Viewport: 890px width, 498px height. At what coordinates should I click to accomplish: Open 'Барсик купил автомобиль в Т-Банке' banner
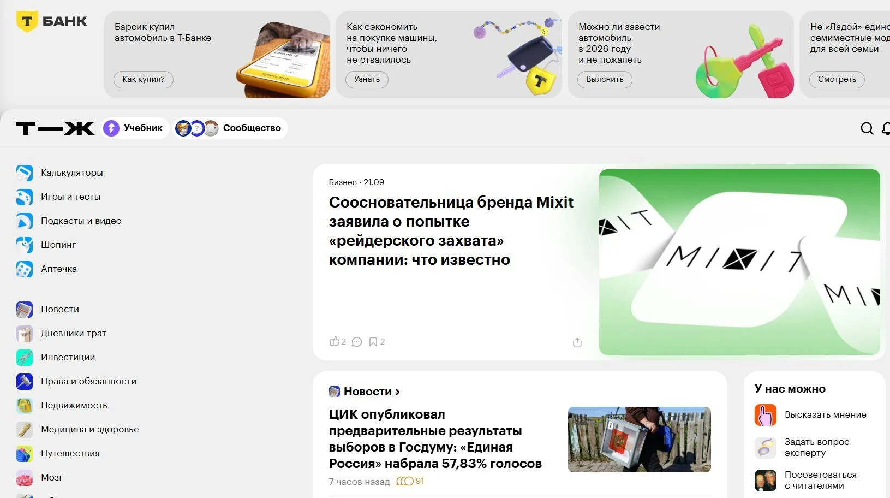[217, 55]
